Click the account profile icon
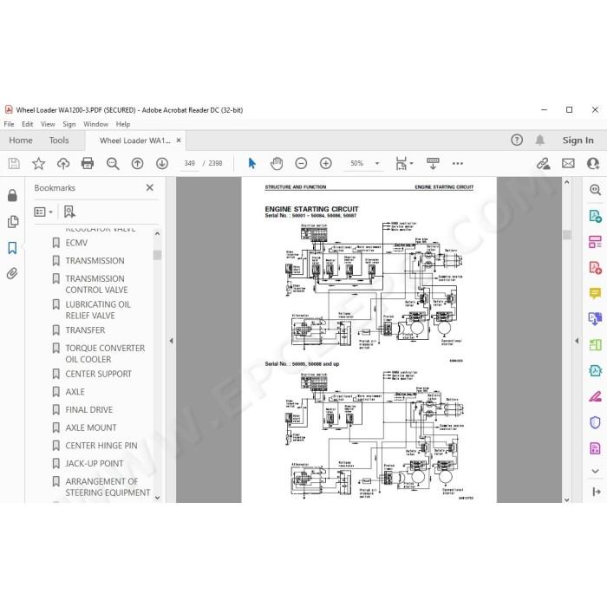The image size is (607, 607). pos(592,163)
